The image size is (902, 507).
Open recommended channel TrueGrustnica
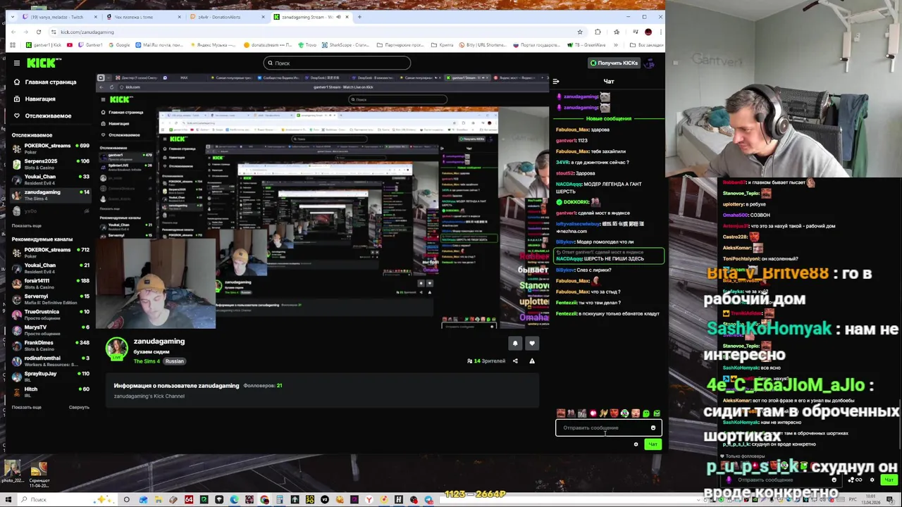(x=51, y=314)
